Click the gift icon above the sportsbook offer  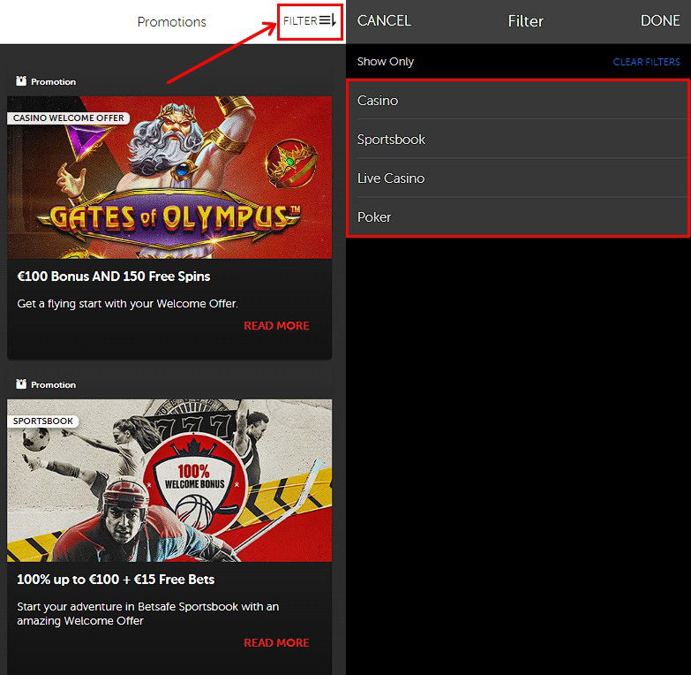21,384
